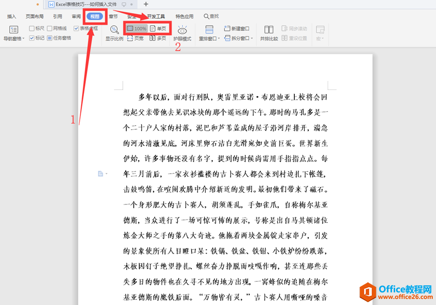Image resolution: width=436 pixels, height=305 pixels.
Task: Click text line starting 失多日的物件
Action: [x=226, y=282]
